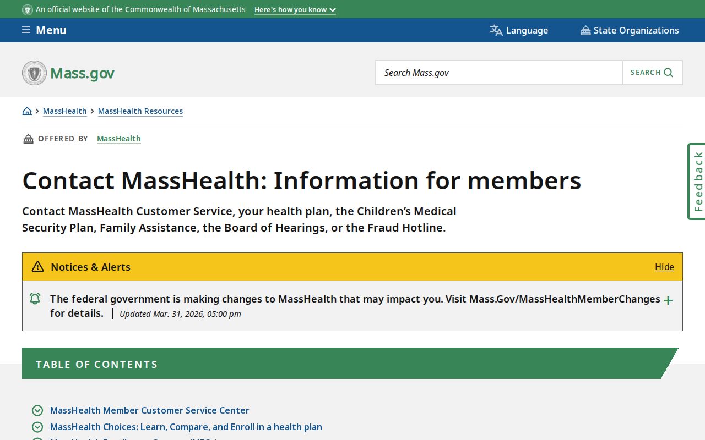Open the Menu navigation
Screen dimensions: 705x440
(x=44, y=30)
